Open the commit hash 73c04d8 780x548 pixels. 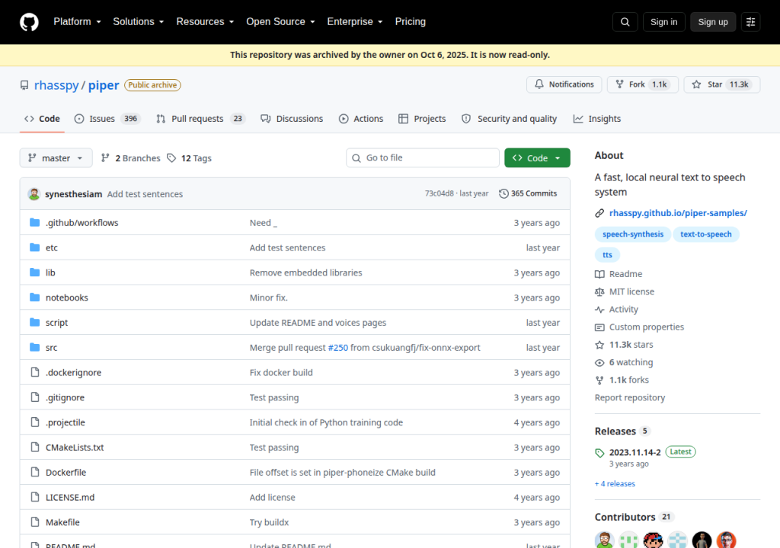coord(440,193)
